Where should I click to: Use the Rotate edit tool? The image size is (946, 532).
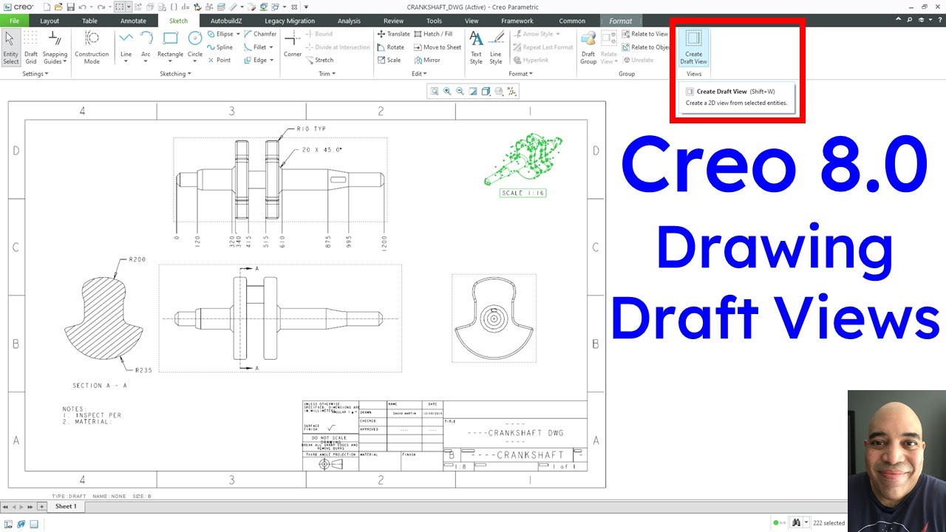coord(390,47)
